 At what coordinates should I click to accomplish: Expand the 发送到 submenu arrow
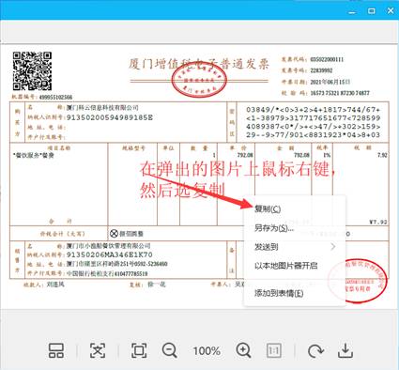point(333,247)
